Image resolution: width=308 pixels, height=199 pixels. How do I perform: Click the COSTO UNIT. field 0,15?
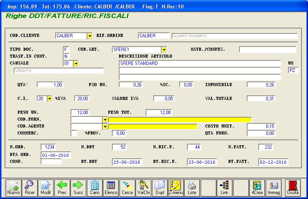click(x=261, y=126)
